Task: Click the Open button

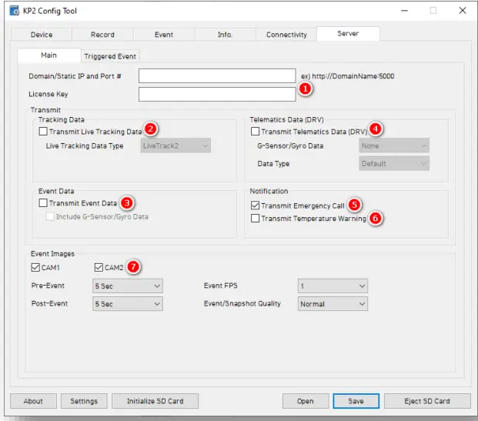Action: [306, 401]
